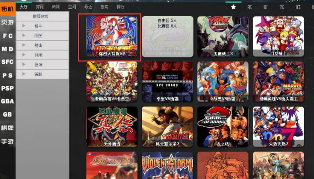This screenshot has width=314, height=179.
Task: Open the 口袋战士 game
Action: pyautogui.click(x=278, y=37)
